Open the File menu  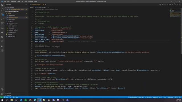coord(5,1)
